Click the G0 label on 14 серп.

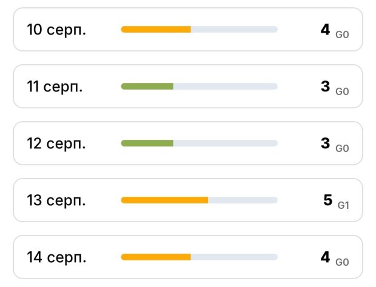point(342,262)
